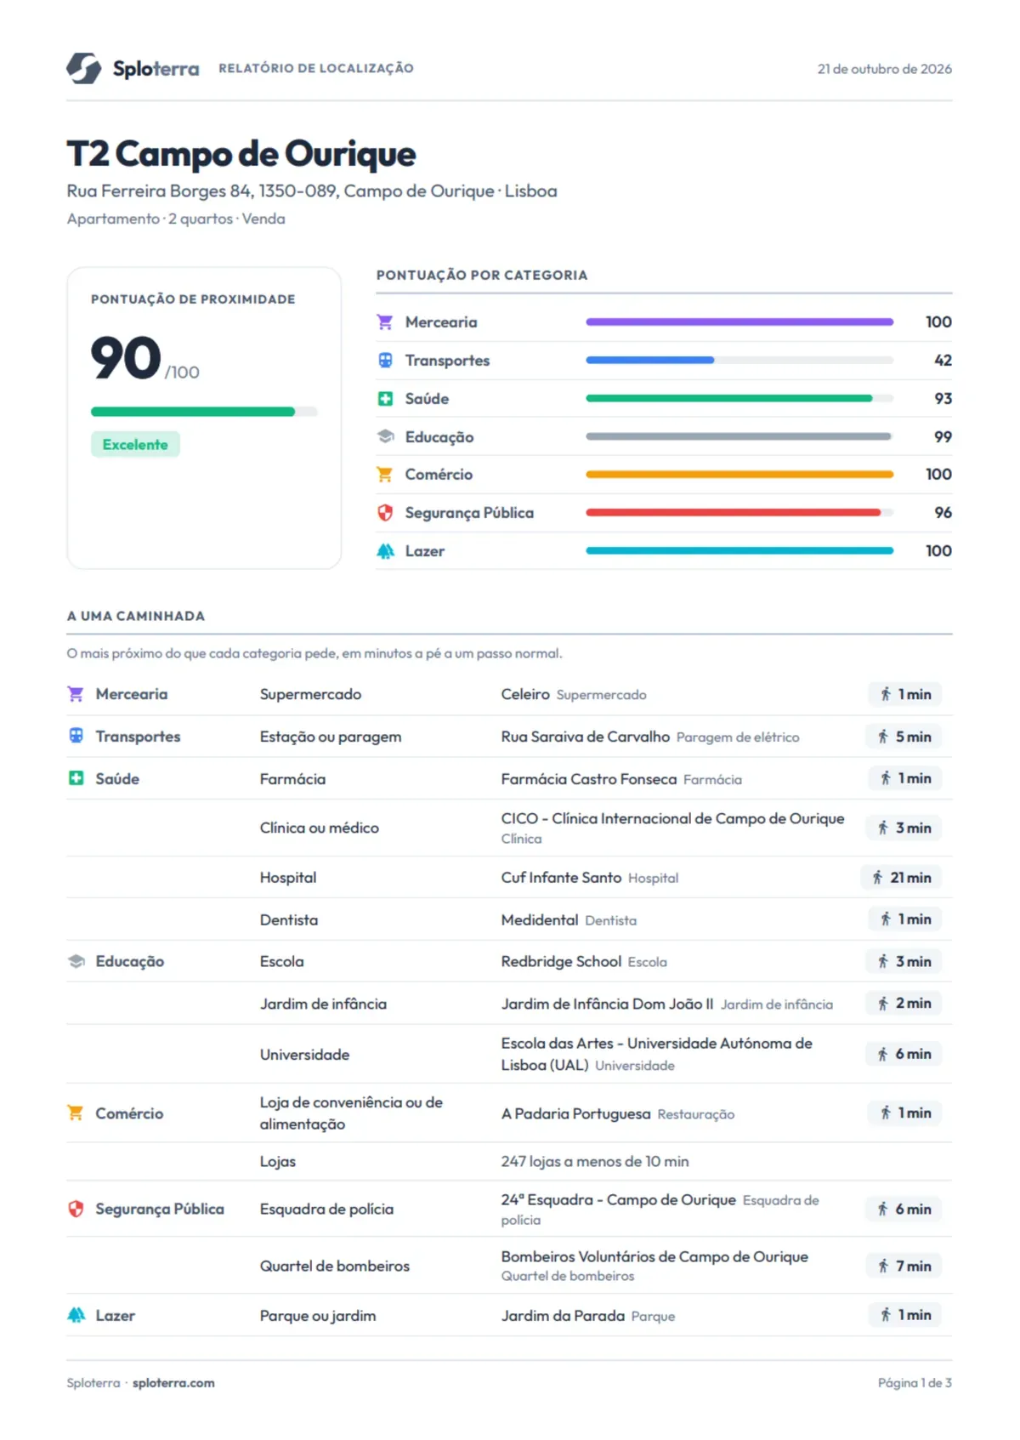Click the Relatório de Localização header label
1020x1440 pixels.
click(316, 68)
